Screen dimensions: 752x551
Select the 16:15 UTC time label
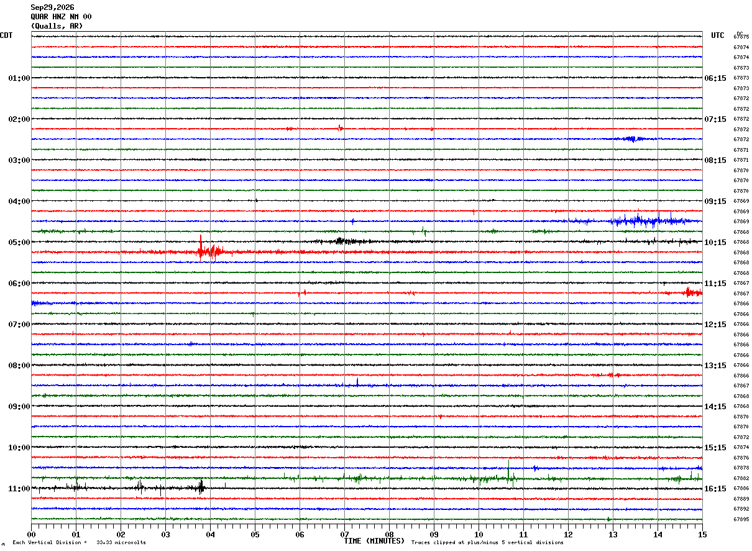point(715,489)
